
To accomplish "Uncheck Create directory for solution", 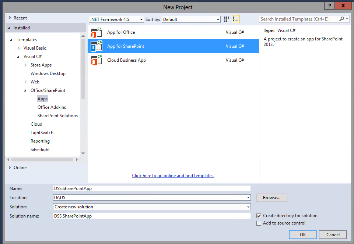I will point(259,216).
